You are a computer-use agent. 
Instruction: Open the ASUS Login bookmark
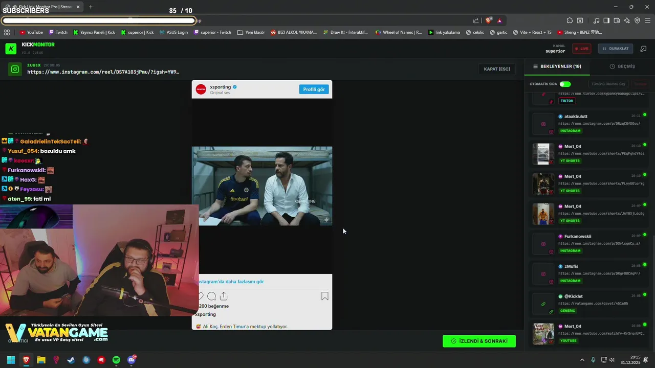(x=173, y=32)
